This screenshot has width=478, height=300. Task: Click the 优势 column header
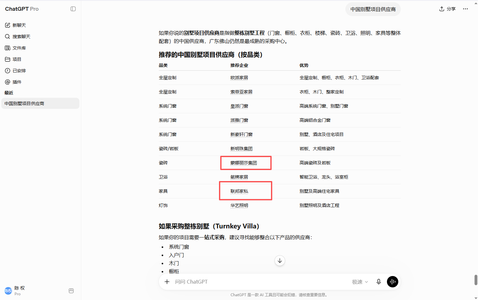(x=304, y=65)
